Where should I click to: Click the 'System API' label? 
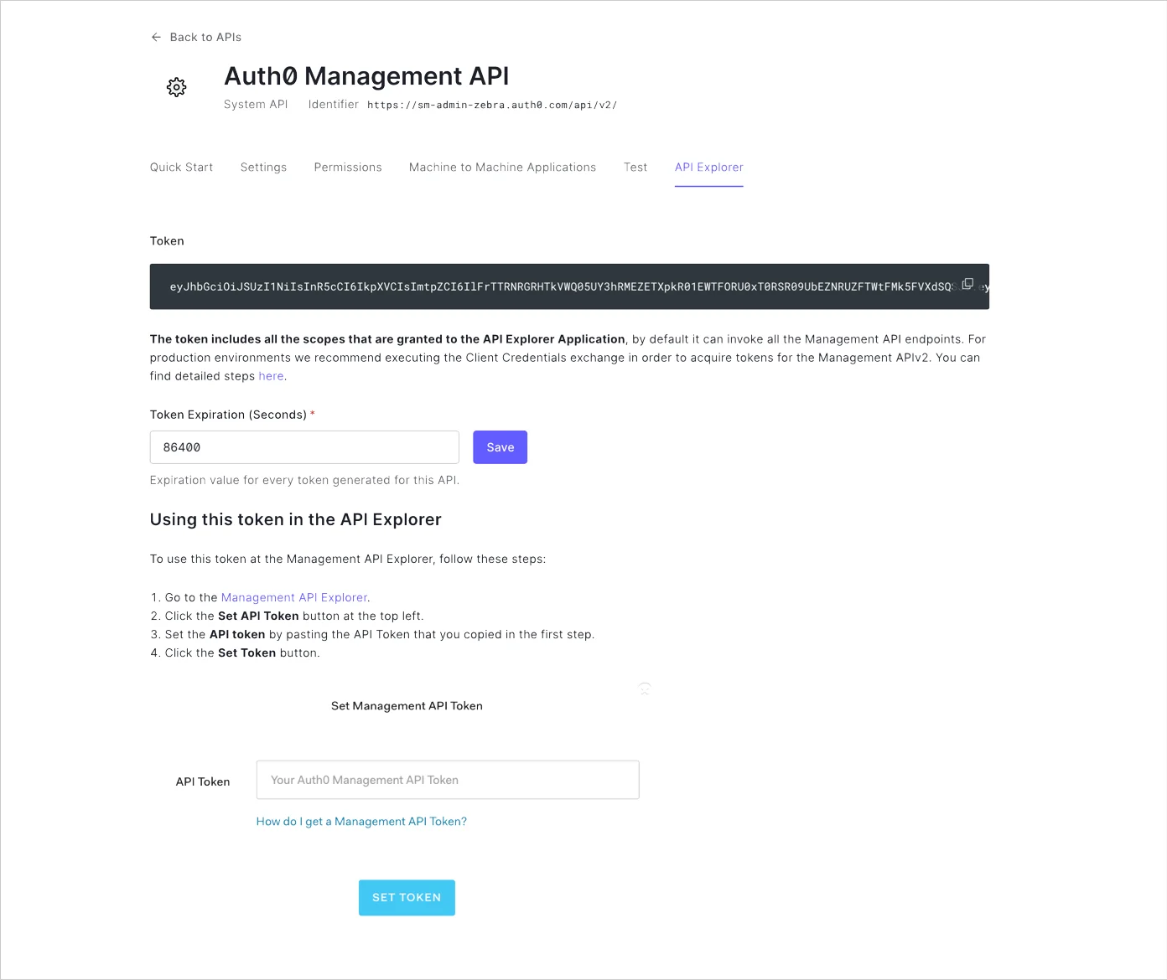(256, 105)
